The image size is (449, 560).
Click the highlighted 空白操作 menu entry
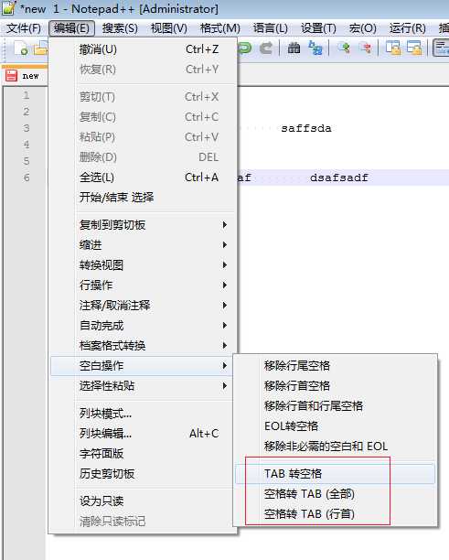(142, 366)
